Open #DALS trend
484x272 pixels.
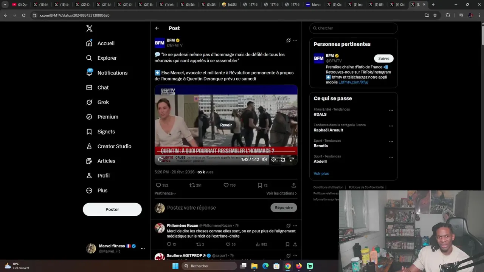point(320,114)
